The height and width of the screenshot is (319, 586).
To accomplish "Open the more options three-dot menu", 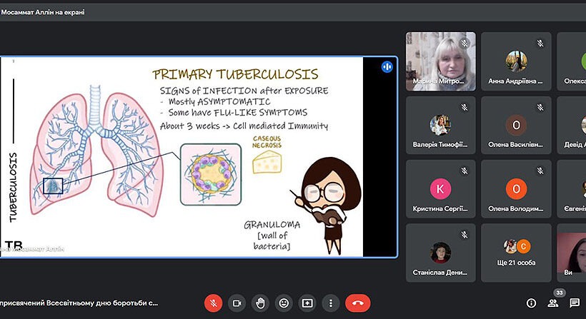I will click(331, 303).
